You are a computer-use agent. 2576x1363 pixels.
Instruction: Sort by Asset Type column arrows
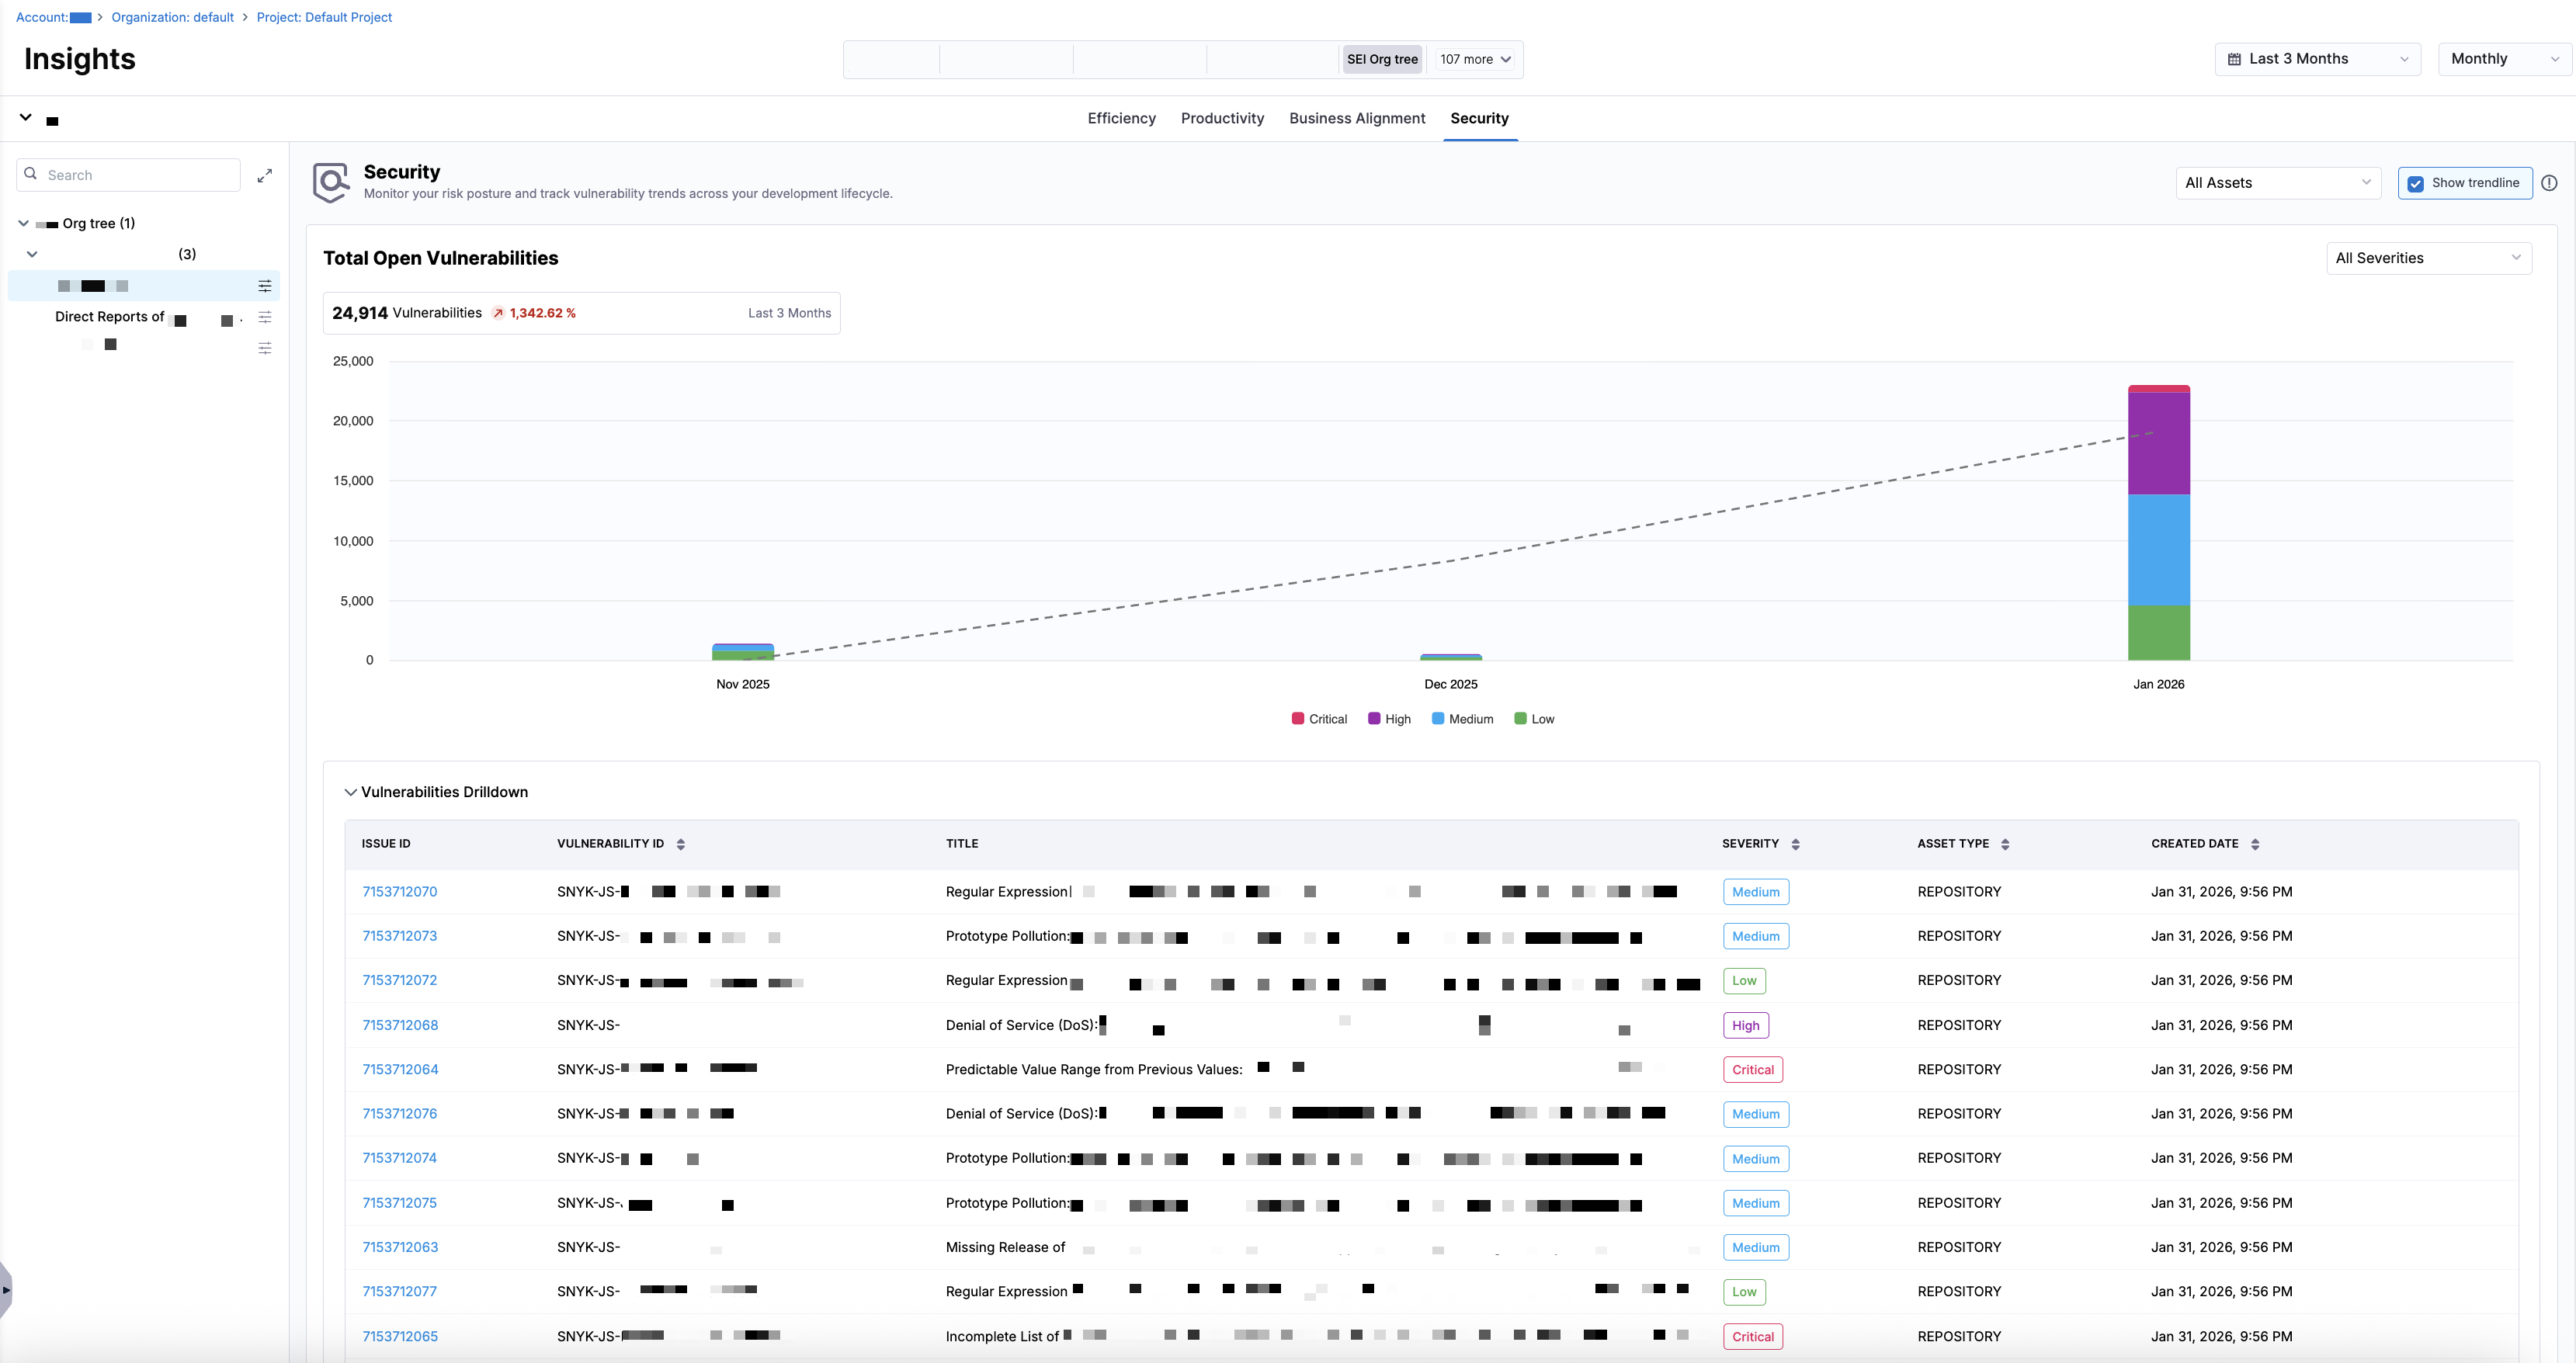[x=2005, y=844]
